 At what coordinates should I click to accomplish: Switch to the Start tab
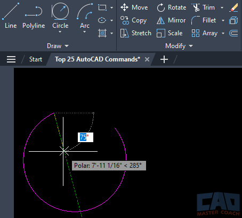pos(36,59)
